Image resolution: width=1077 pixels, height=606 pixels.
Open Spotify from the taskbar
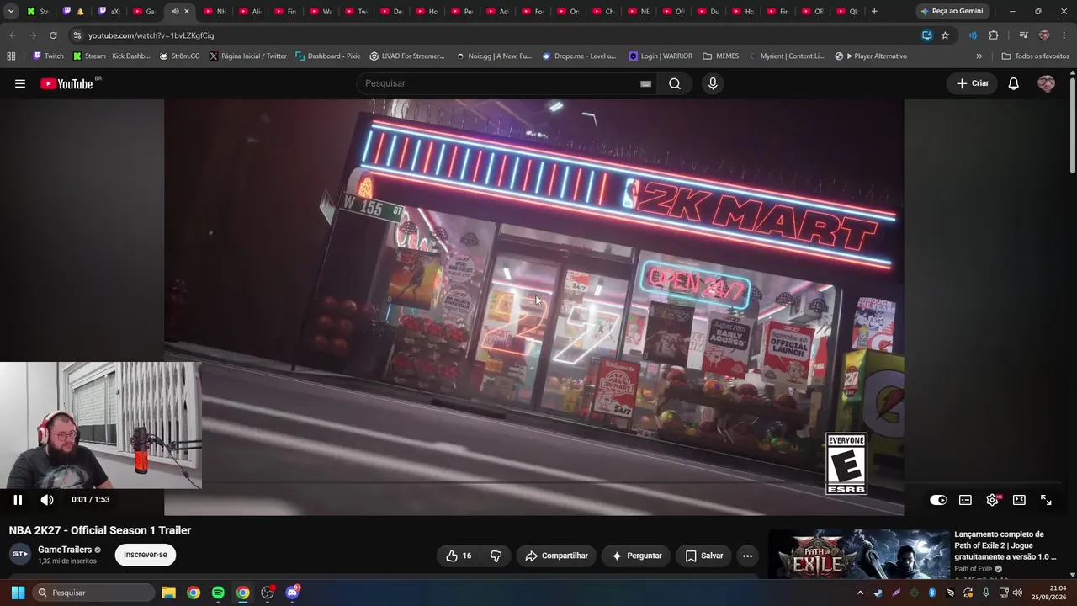pos(218,593)
